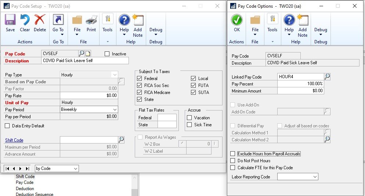Open note icon next to Pay Code field
Screen dimensions: 365x196
pyautogui.click(x=88, y=54)
